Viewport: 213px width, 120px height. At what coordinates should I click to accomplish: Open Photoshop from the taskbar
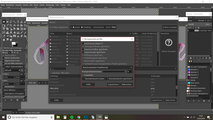(x=86, y=117)
